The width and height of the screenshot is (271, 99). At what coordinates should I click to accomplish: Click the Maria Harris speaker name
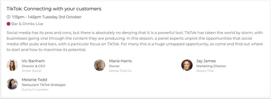click(120, 61)
